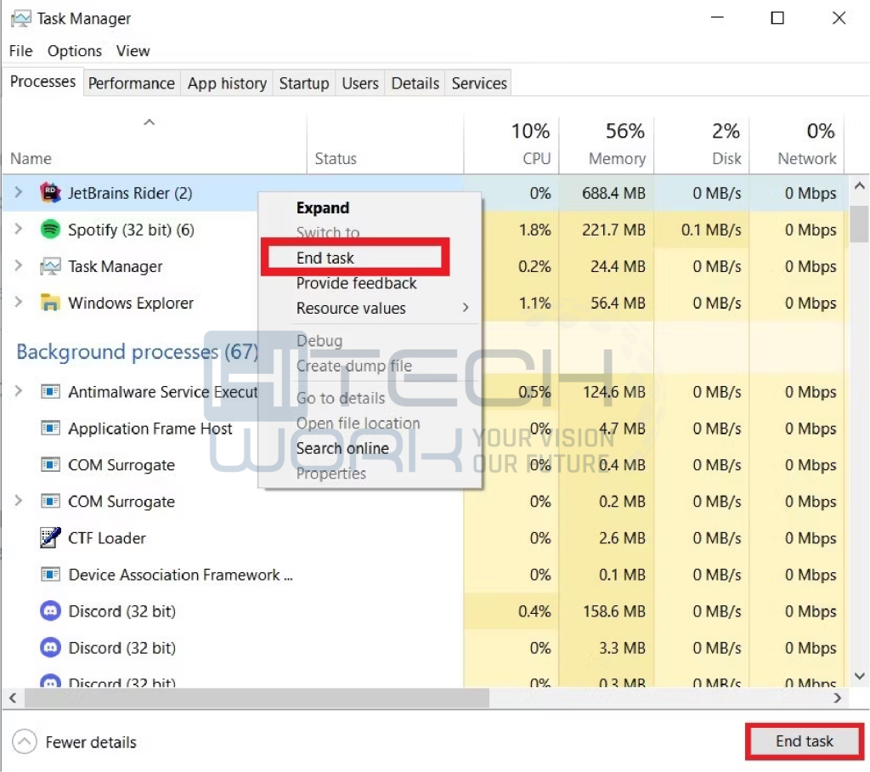Open the View menu

click(x=133, y=51)
